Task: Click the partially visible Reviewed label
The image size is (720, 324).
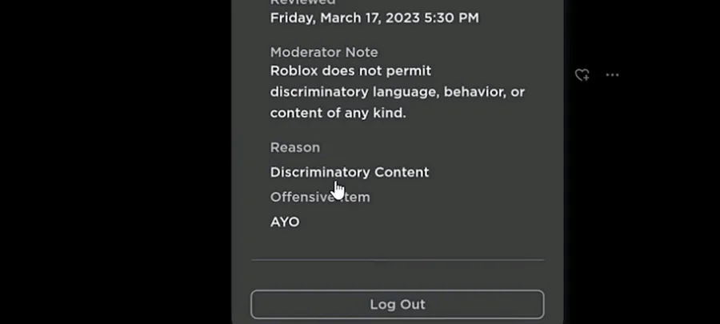Action: click(x=302, y=2)
